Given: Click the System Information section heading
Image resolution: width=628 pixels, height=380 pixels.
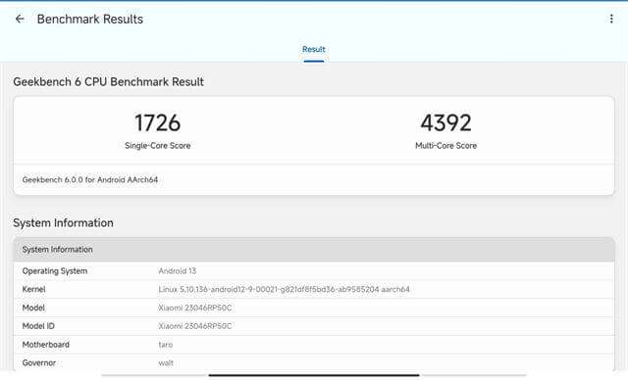Looking at the screenshot, I should 63,223.
